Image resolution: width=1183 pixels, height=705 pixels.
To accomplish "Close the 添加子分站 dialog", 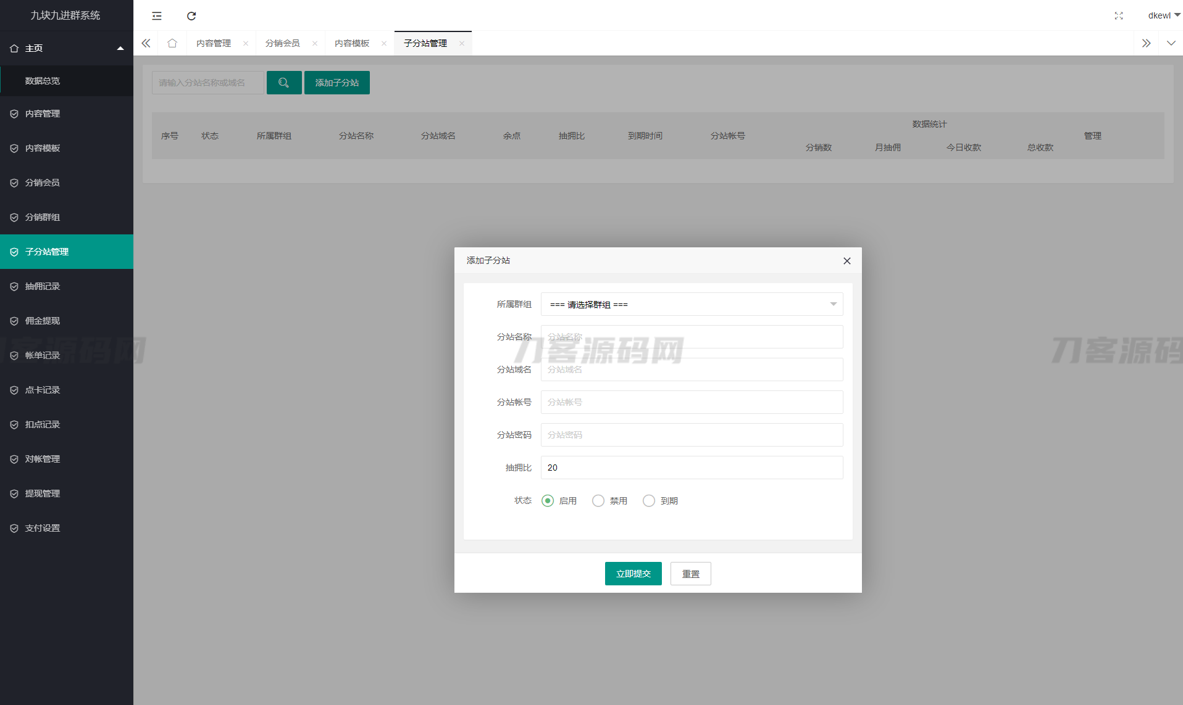I will [x=847, y=261].
